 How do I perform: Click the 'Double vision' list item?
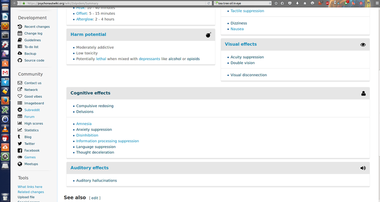[243, 63]
